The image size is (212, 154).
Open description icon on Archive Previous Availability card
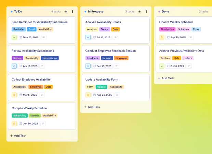189,66
